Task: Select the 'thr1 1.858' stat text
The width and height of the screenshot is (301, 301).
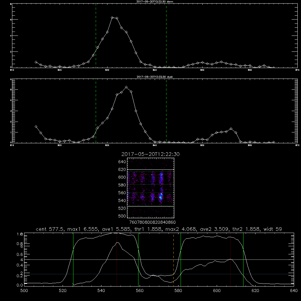Action: (149, 229)
